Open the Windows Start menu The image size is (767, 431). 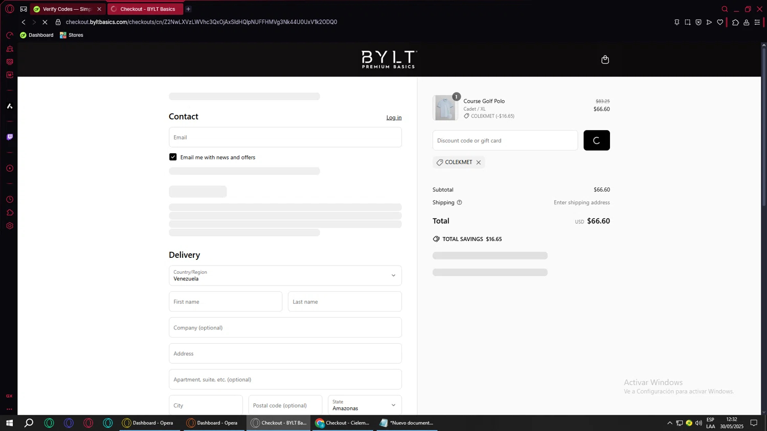coord(9,423)
